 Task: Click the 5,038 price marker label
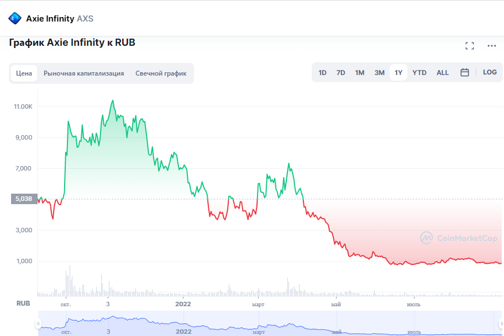(24, 199)
